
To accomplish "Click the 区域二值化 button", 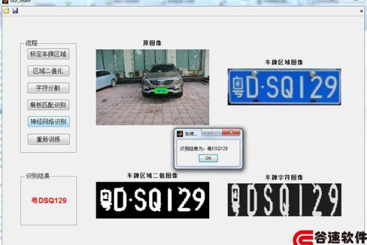I will 48,71.
